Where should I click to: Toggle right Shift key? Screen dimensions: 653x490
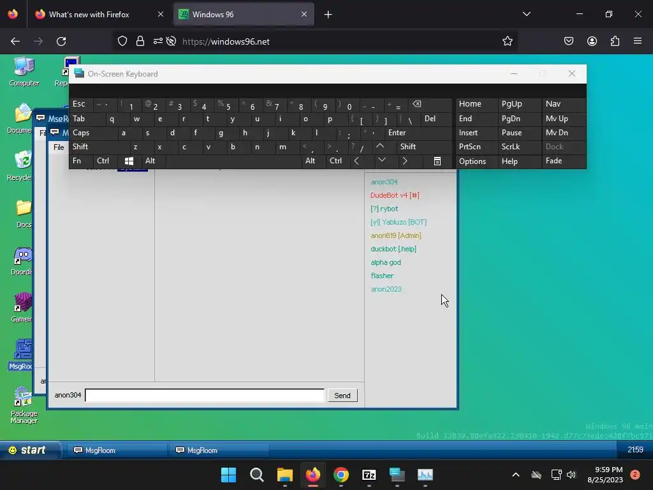click(x=424, y=146)
